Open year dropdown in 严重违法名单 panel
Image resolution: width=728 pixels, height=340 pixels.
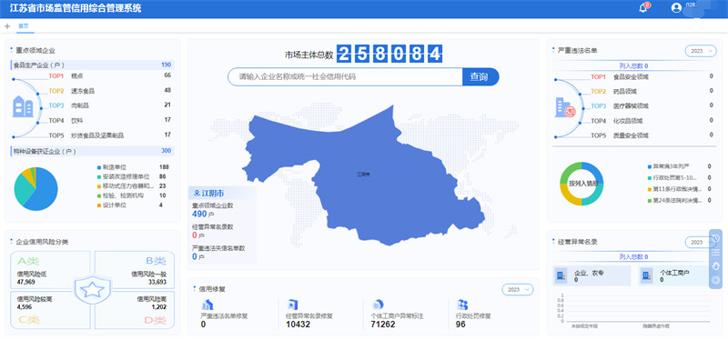pos(701,51)
